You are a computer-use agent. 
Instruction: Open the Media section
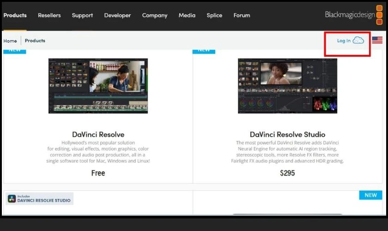click(187, 15)
